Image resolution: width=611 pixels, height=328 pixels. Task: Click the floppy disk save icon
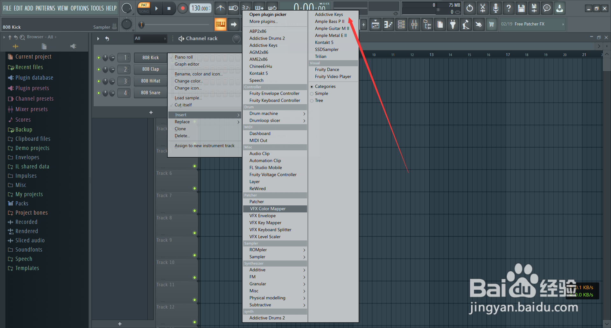(x=521, y=8)
